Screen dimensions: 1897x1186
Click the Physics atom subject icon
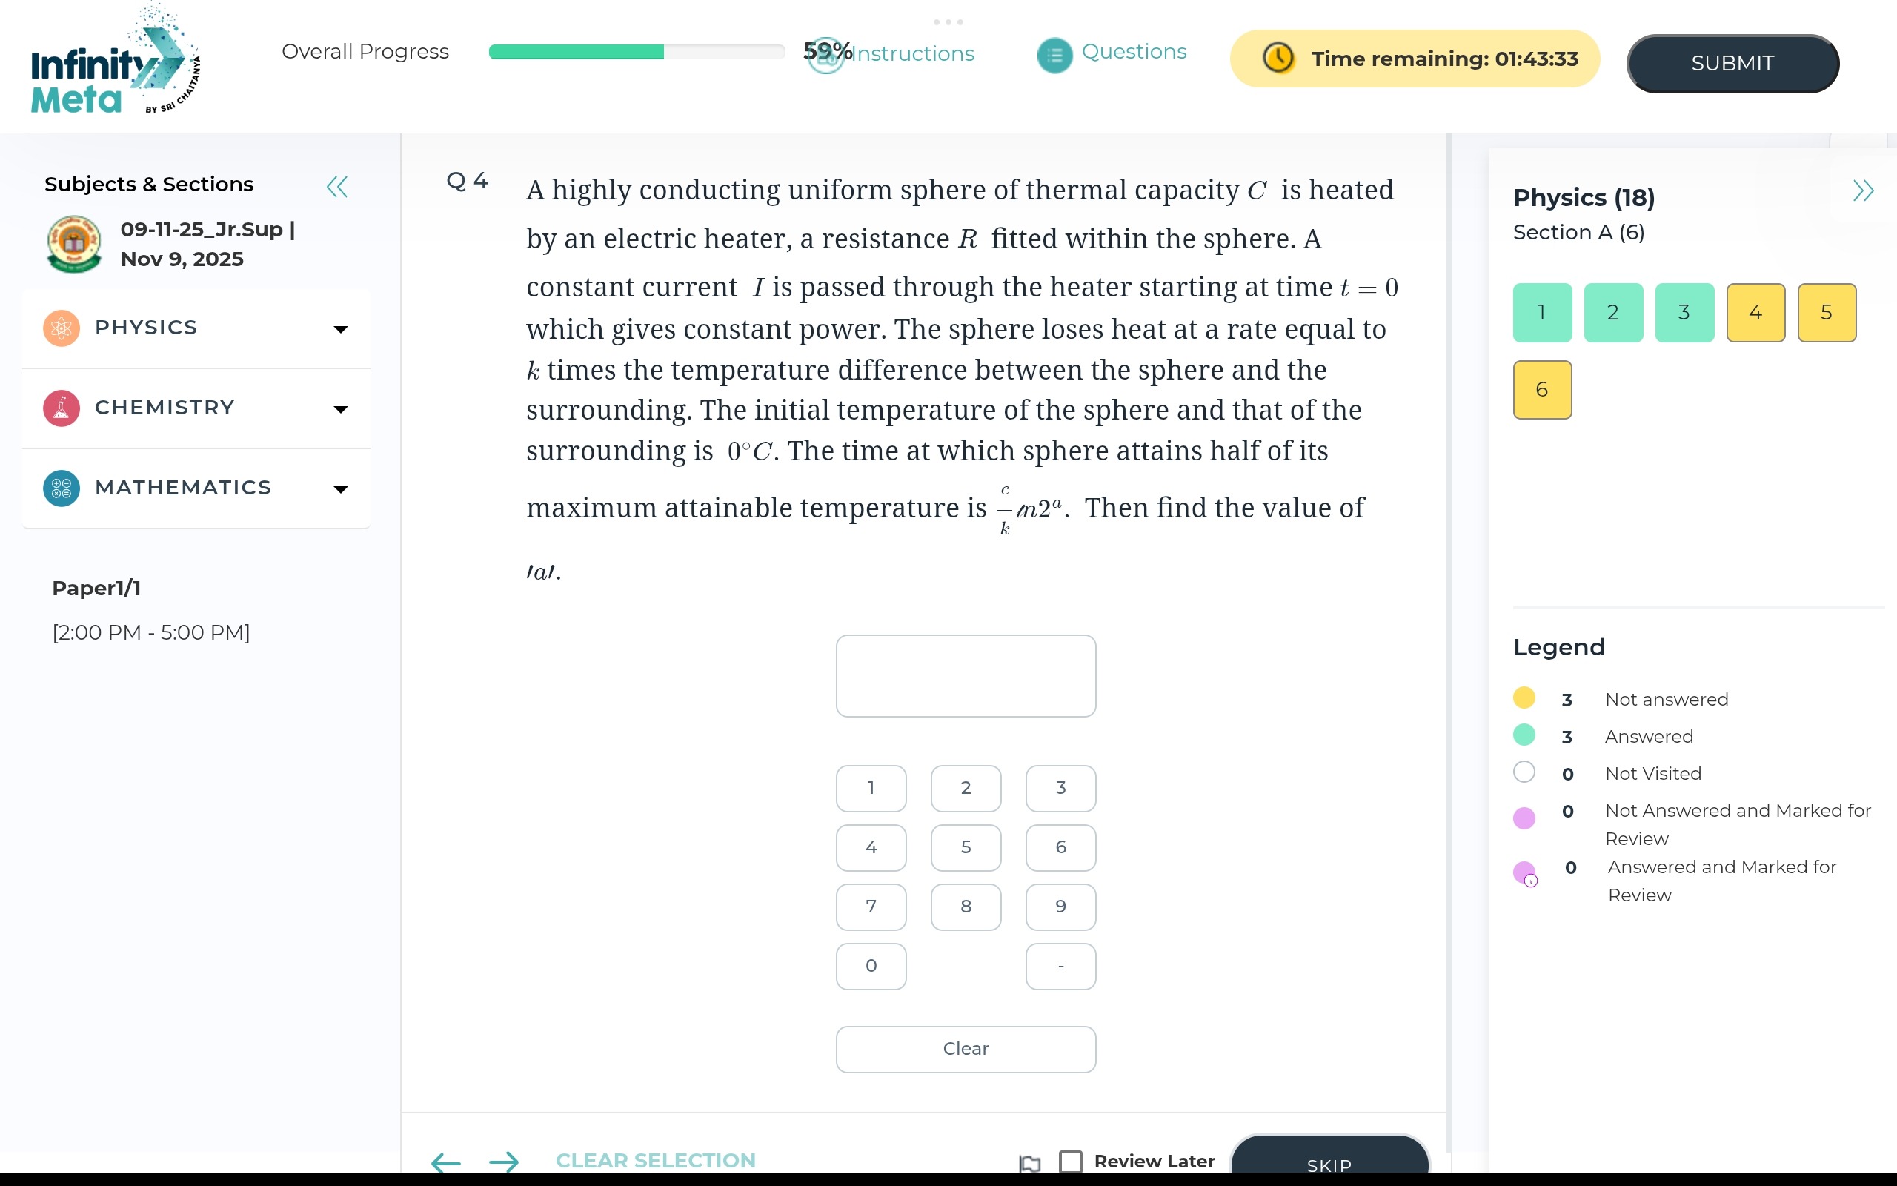tap(62, 328)
